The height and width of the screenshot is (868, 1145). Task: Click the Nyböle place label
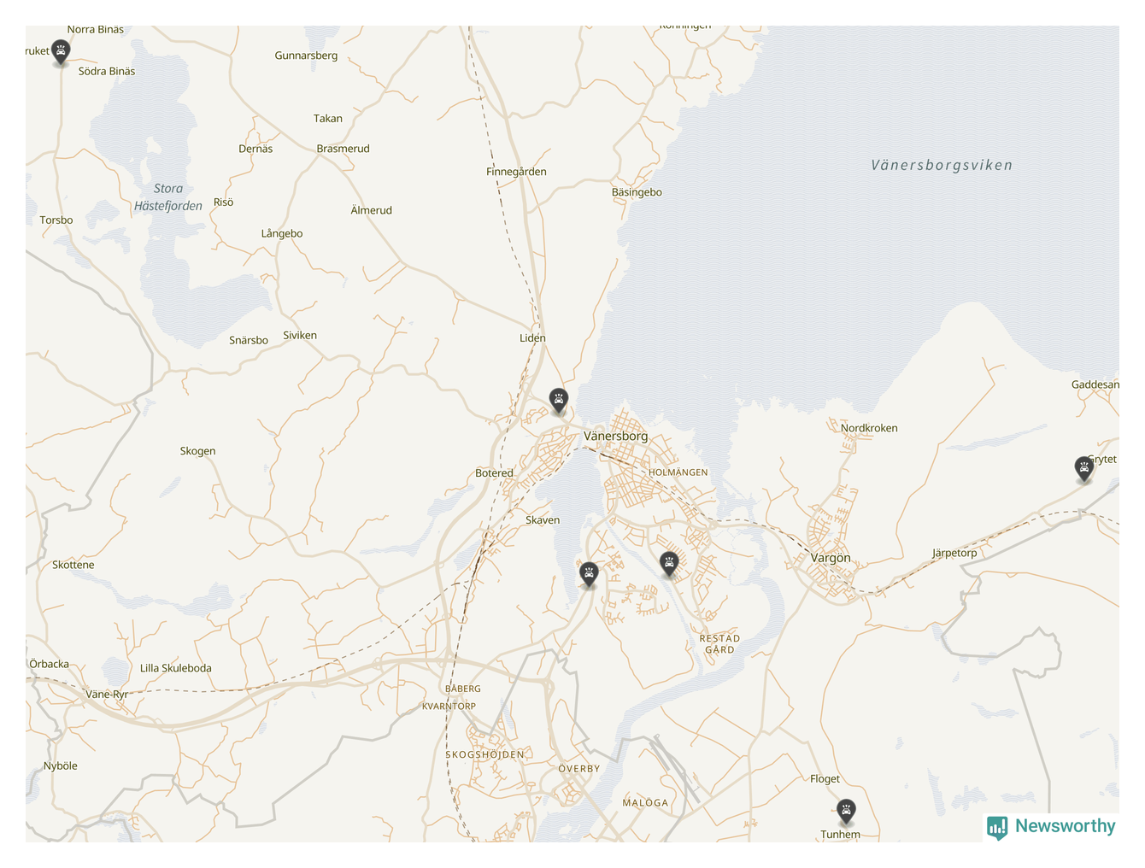point(61,766)
